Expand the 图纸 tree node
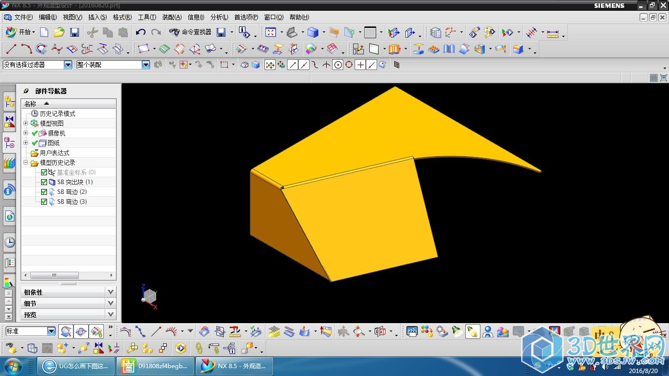The image size is (669, 376). (x=26, y=142)
